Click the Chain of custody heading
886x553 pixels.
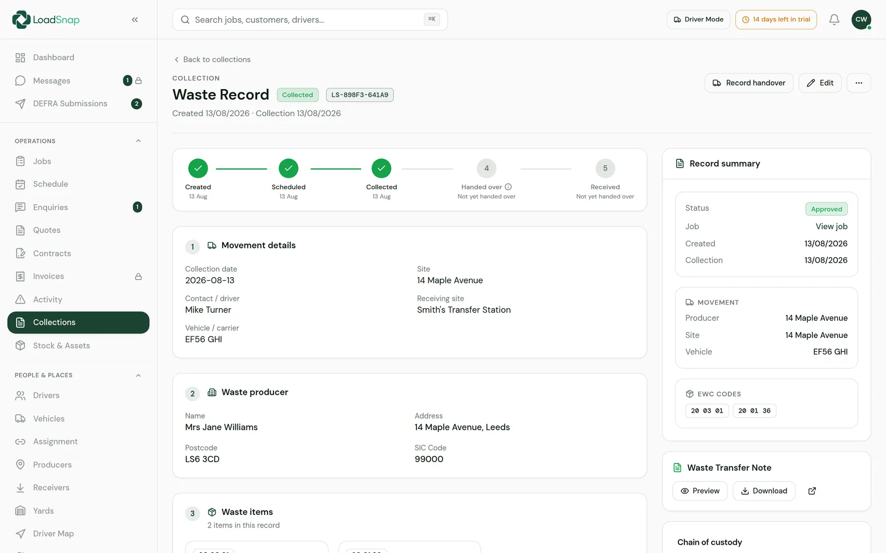709,542
